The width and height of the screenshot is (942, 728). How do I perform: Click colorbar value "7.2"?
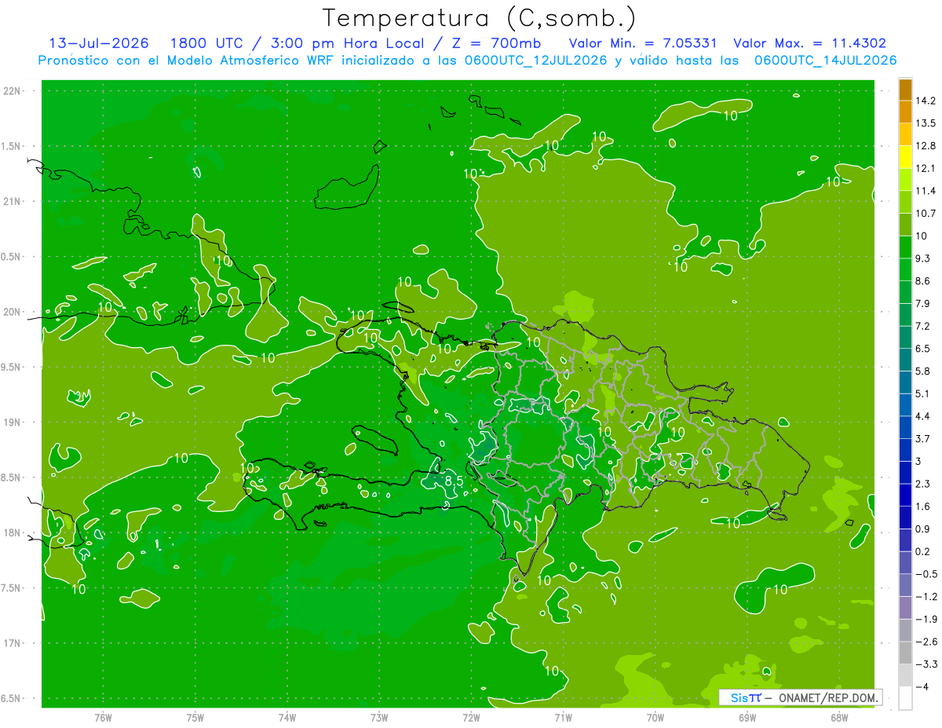tap(923, 326)
